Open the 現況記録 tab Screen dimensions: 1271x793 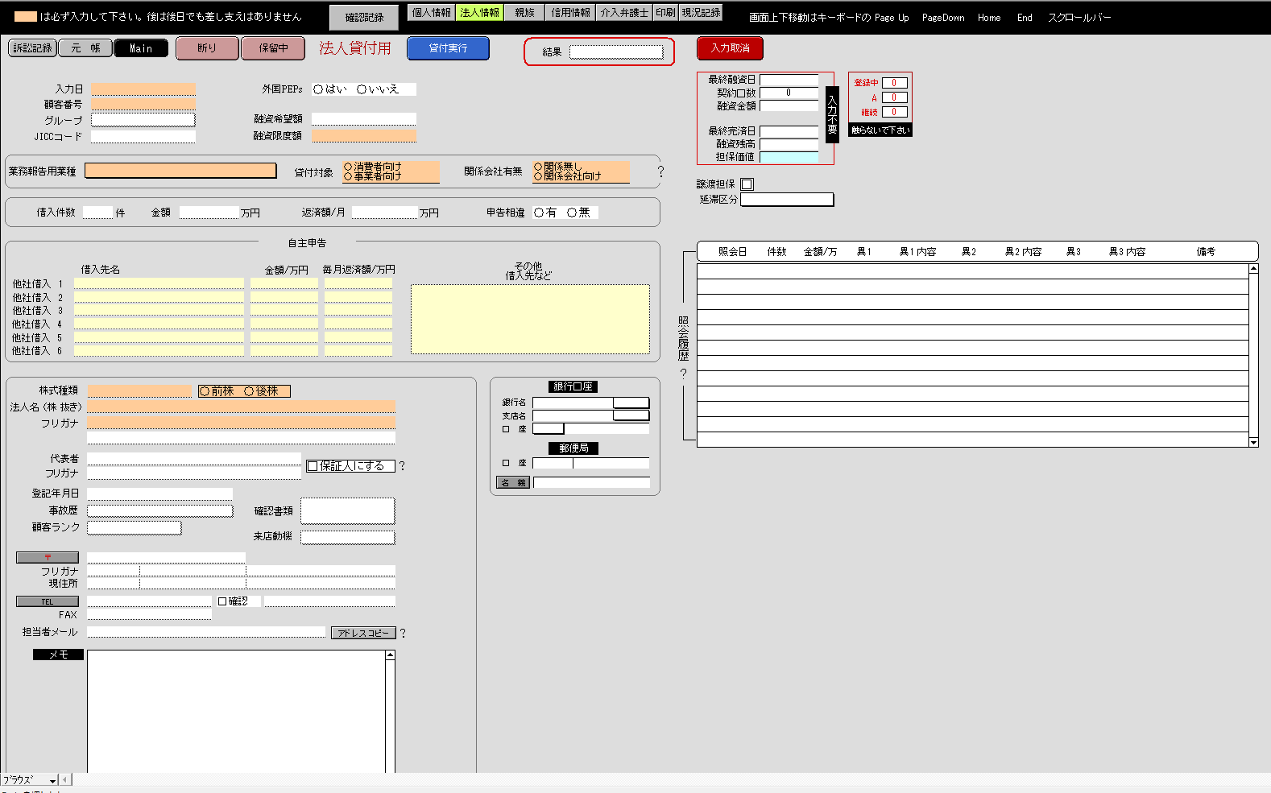(701, 12)
